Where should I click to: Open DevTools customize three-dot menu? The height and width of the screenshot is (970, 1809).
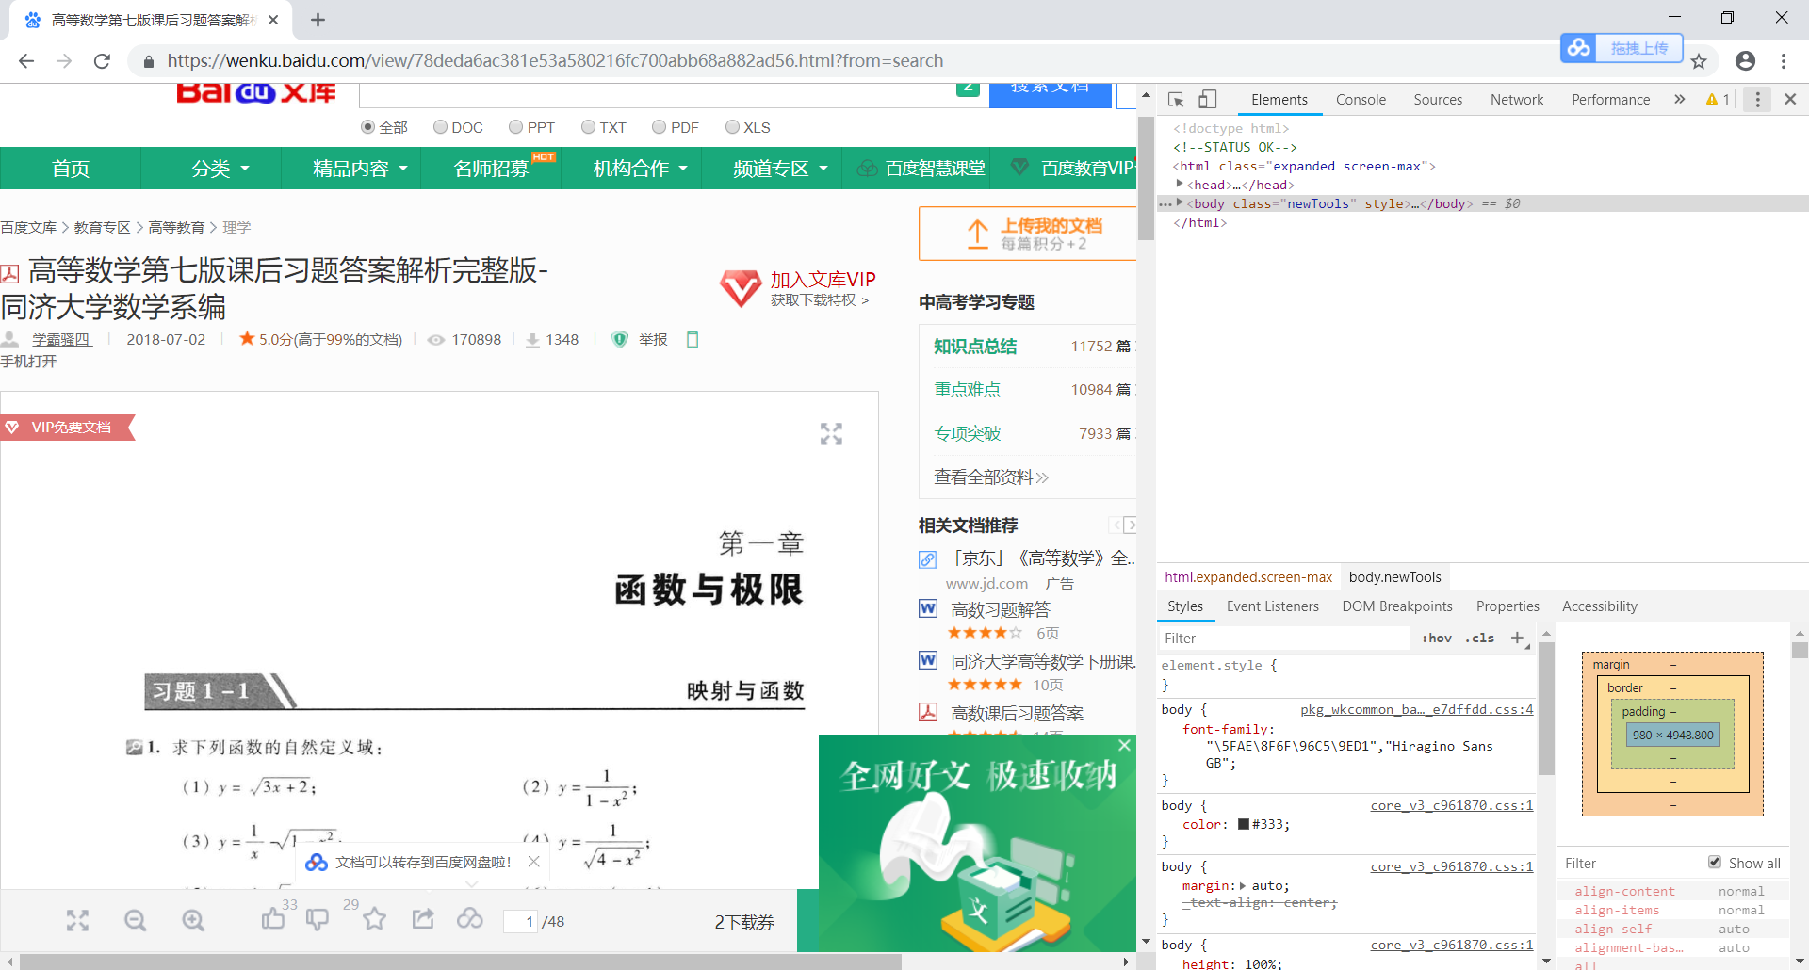click(1757, 99)
